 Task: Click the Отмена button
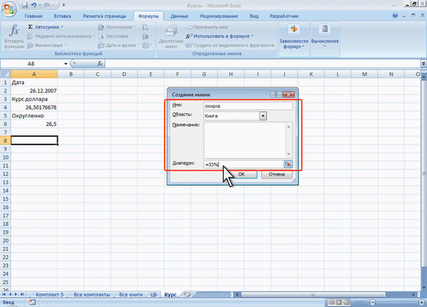(x=277, y=175)
